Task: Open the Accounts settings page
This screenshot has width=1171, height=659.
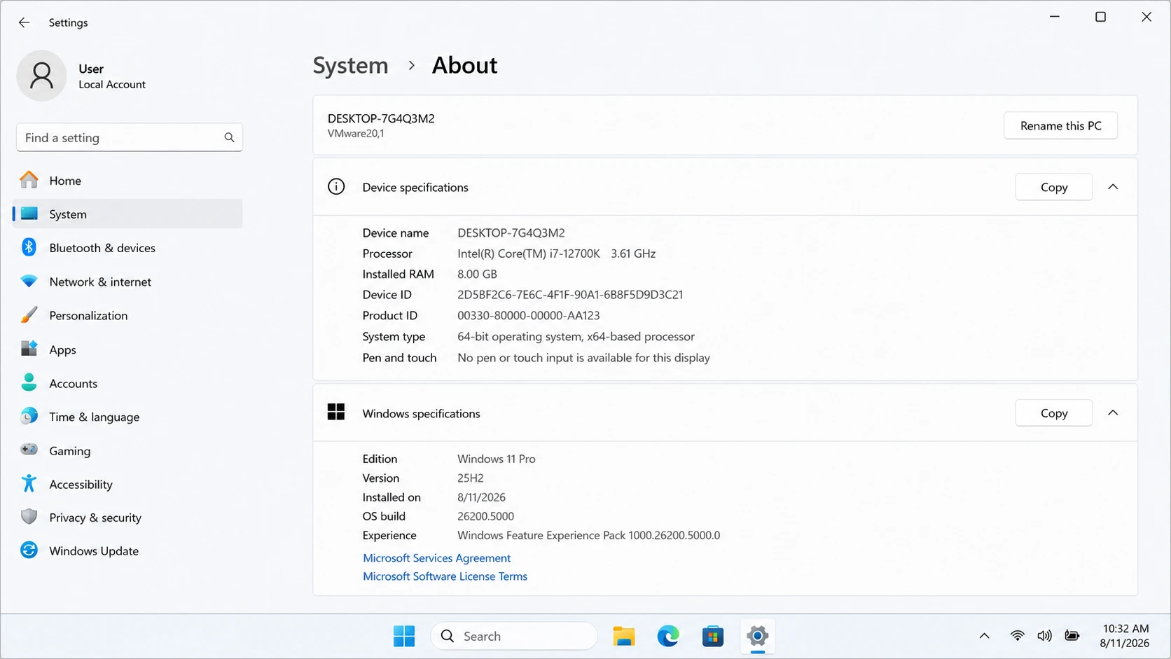Action: tap(127, 383)
